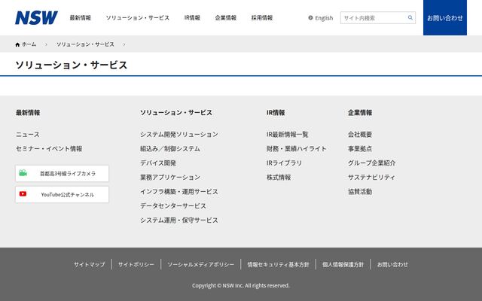Open 採用情報 in top navigation
The height and width of the screenshot is (301, 482).
click(x=262, y=18)
